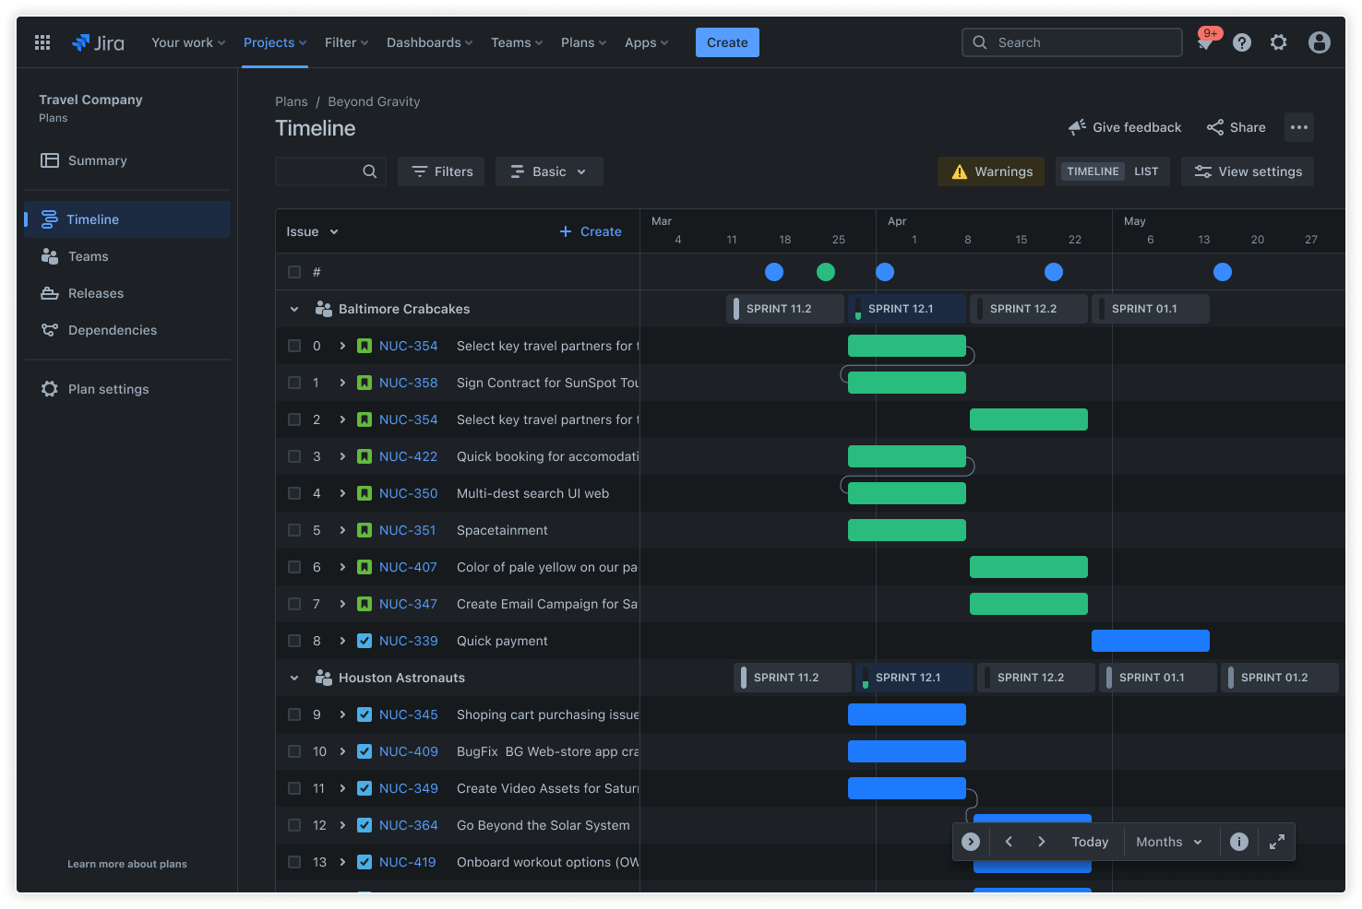Image resolution: width=1362 pixels, height=909 pixels.
Task: Click the green release marker on the timeline
Action: pos(825,271)
